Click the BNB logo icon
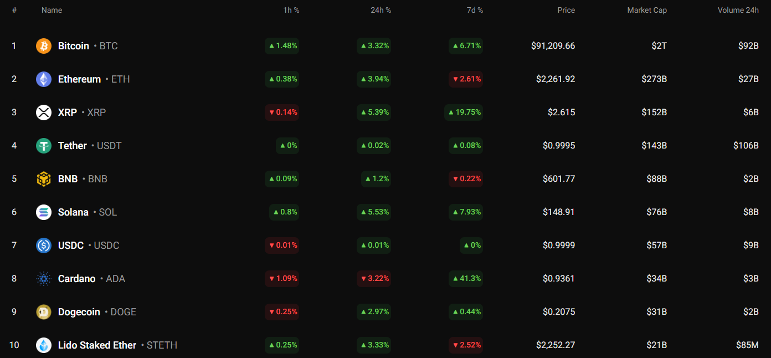The width and height of the screenshot is (771, 358). pos(44,179)
